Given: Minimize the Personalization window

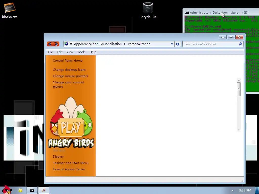Looking at the screenshot, I should tap(223, 37).
